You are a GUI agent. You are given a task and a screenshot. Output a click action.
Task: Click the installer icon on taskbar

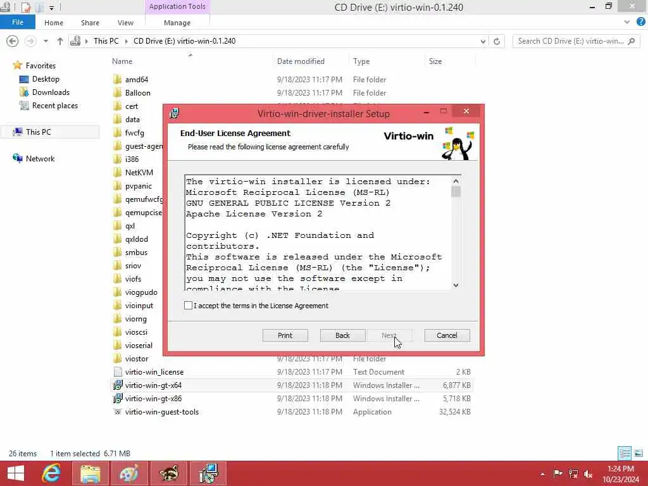click(x=208, y=473)
